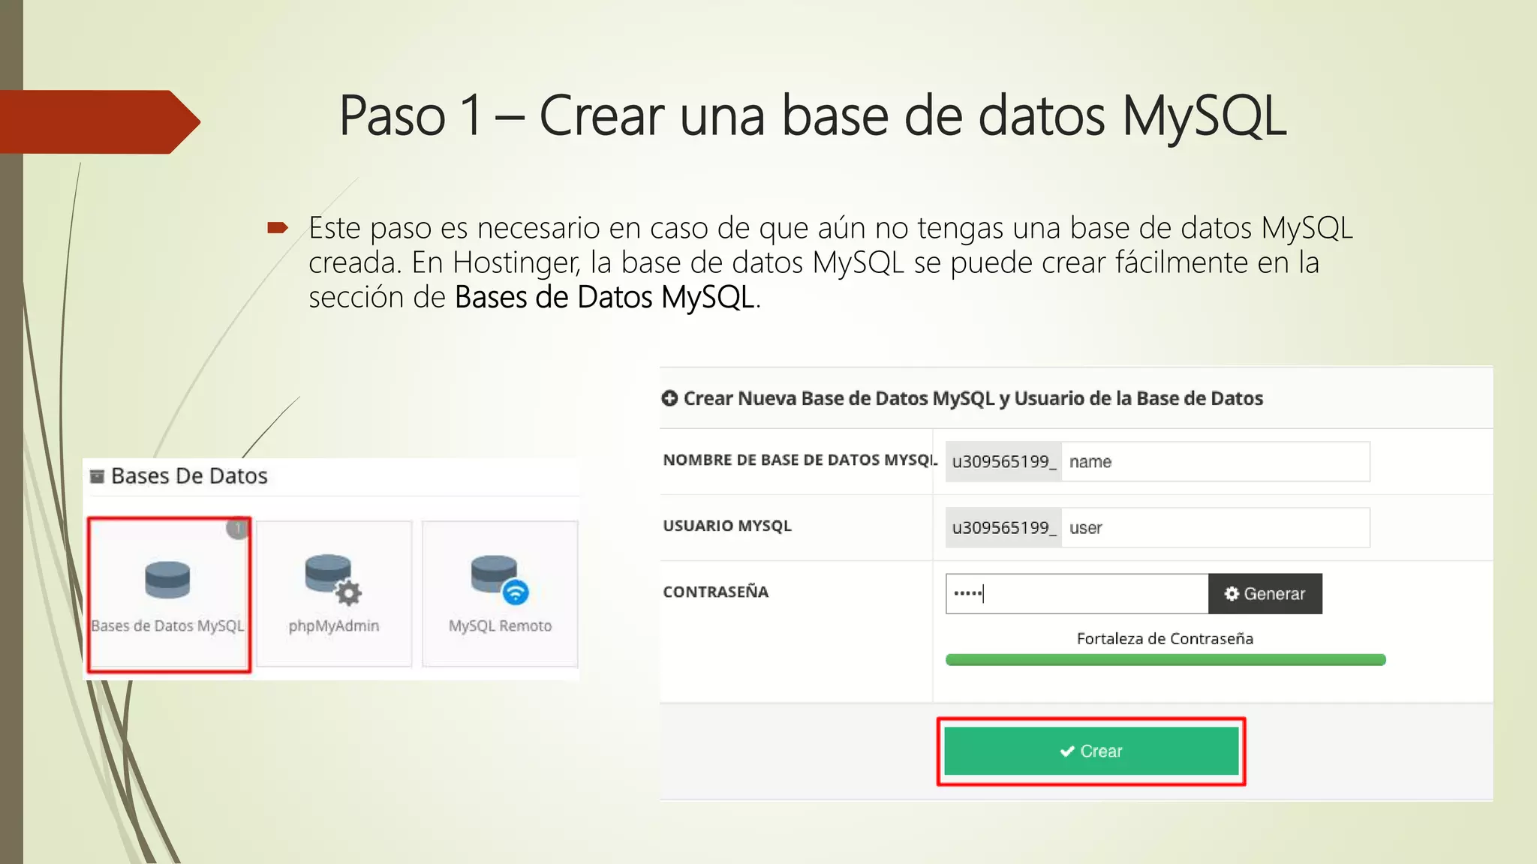Click the slide title 'Paso 1 – Crear una base'
The width and height of the screenshot is (1537, 864).
tap(813, 115)
